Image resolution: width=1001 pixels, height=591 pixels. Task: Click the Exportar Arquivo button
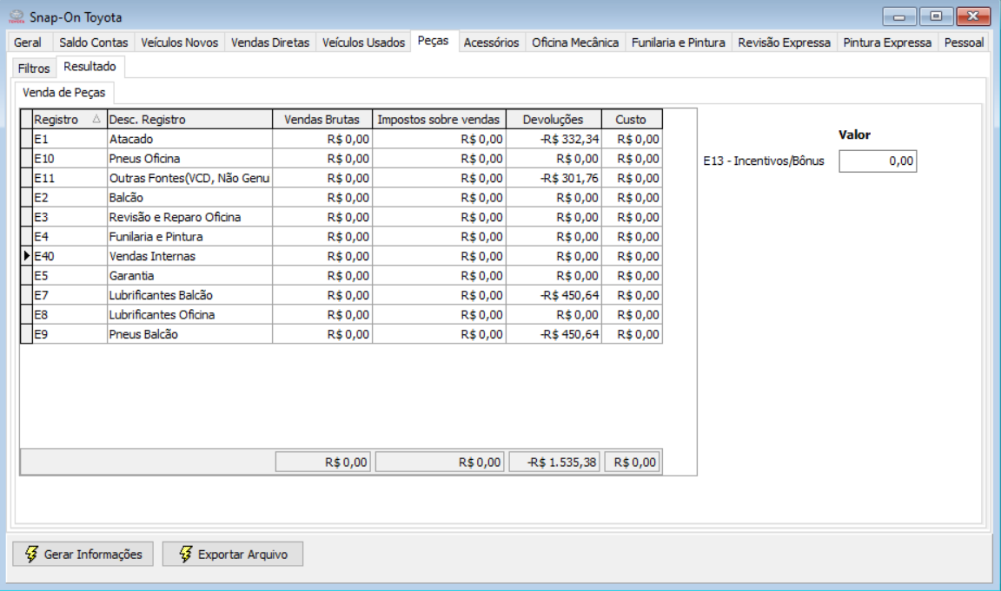click(x=232, y=554)
